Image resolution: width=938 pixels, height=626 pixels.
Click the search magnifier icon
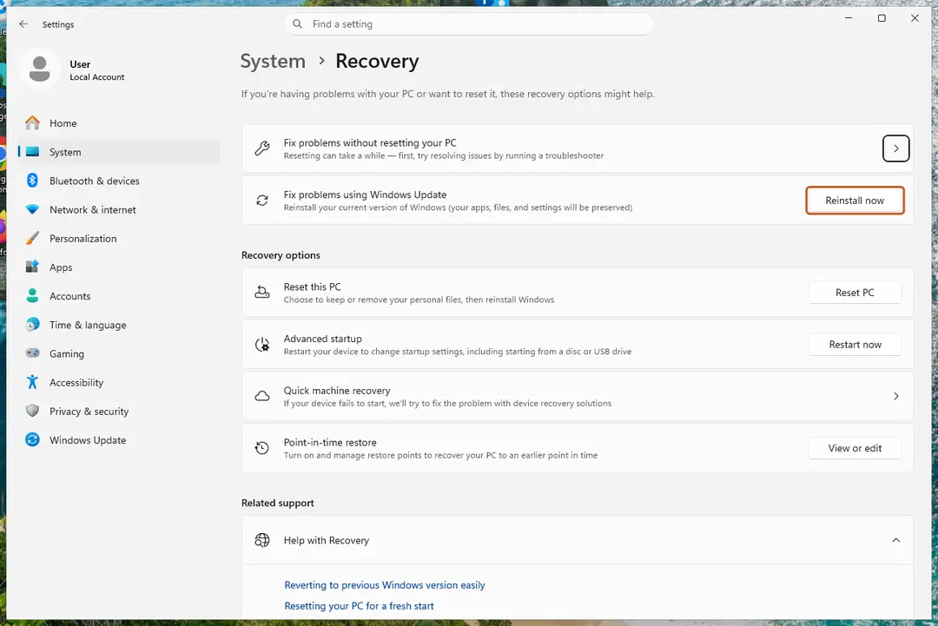[x=297, y=24]
